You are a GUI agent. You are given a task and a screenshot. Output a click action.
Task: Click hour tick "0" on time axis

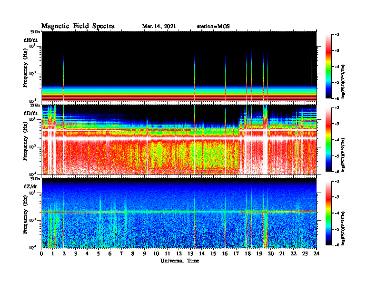[x=41, y=253]
